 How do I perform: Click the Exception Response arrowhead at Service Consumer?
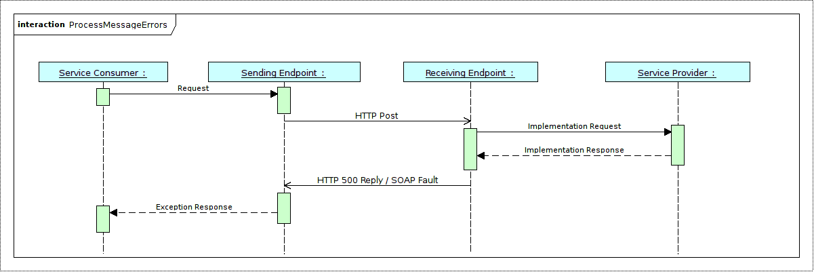[x=114, y=213]
